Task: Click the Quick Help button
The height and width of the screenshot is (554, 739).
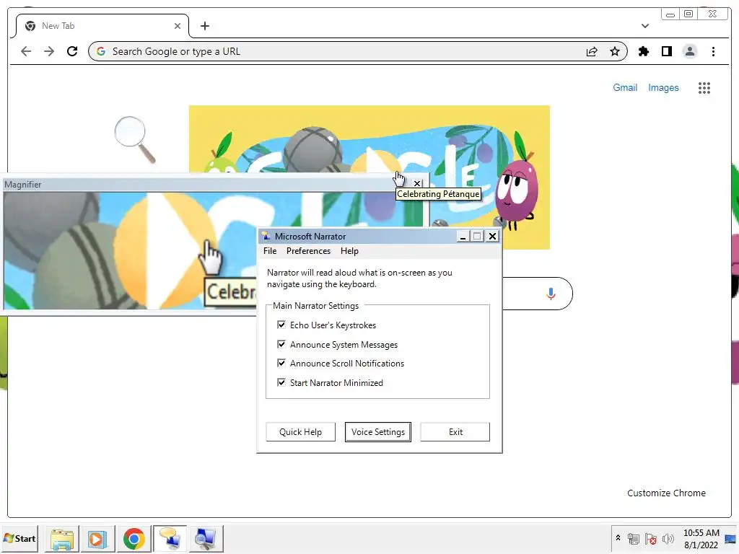Action: 300,432
